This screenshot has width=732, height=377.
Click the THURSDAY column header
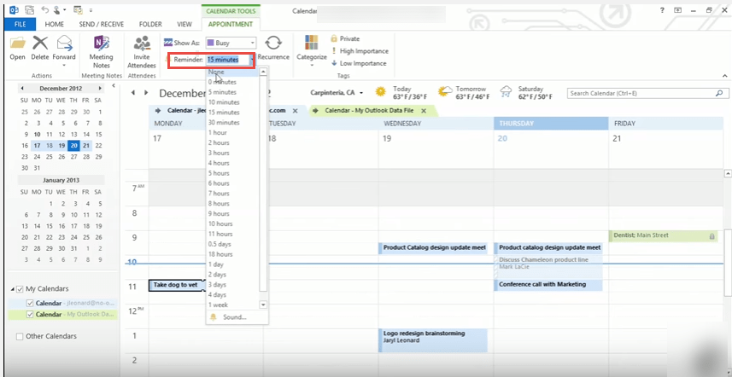coord(551,124)
